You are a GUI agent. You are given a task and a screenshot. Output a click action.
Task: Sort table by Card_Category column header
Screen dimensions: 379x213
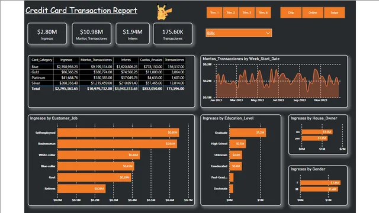pyautogui.click(x=42, y=60)
